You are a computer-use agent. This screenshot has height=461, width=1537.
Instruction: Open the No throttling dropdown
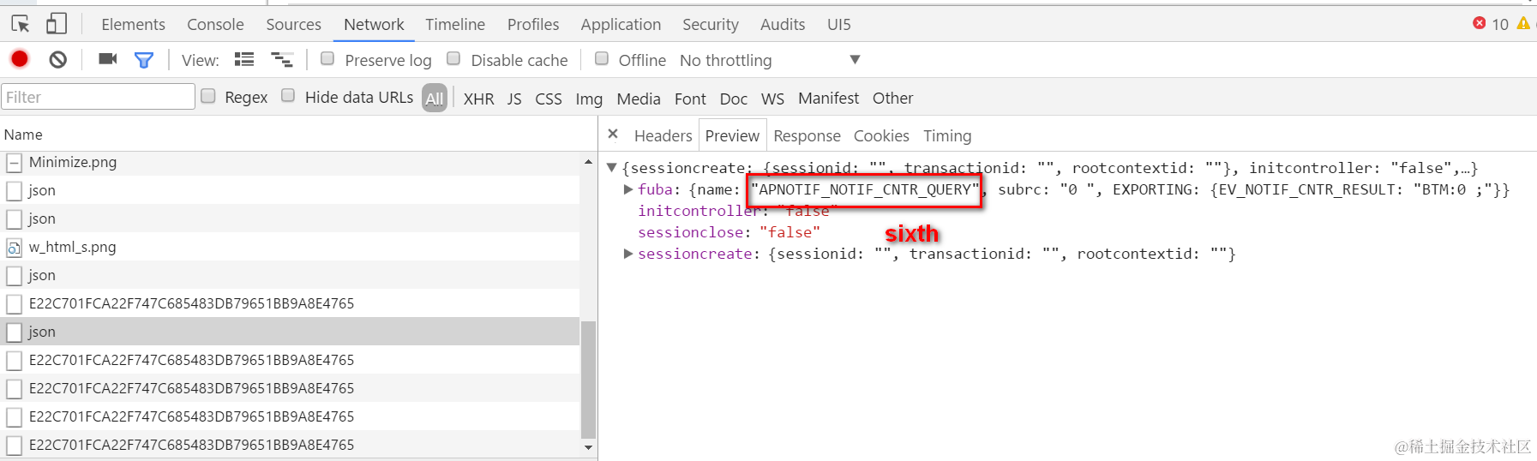pos(770,60)
